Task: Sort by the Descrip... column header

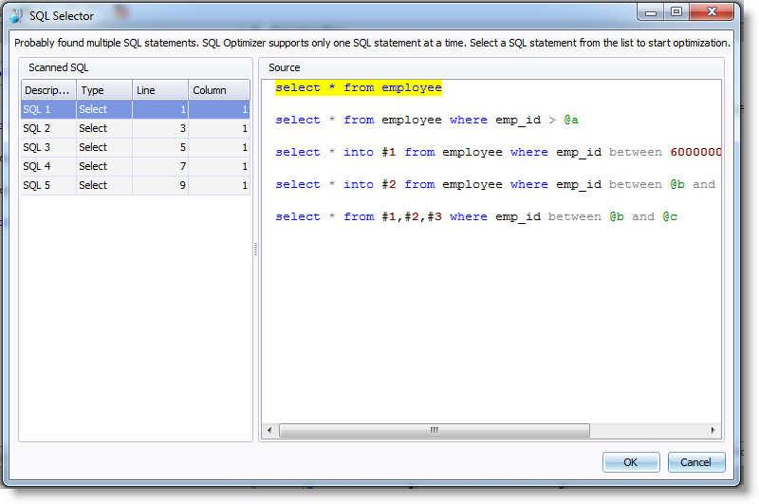Action: (48, 90)
